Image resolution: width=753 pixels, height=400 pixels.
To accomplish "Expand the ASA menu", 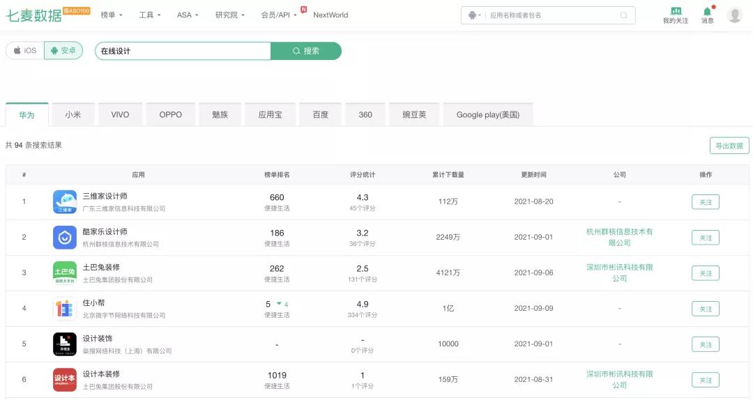I will 188,15.
